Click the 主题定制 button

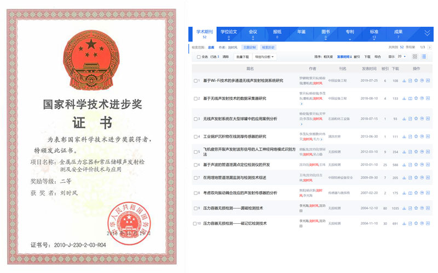pyautogui.click(x=250, y=48)
